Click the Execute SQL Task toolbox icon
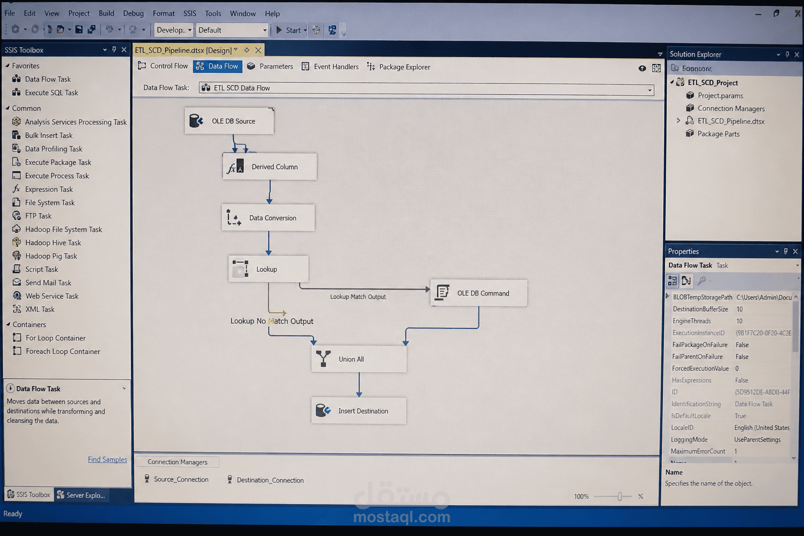Image resolution: width=804 pixels, height=536 pixels. coord(16,93)
